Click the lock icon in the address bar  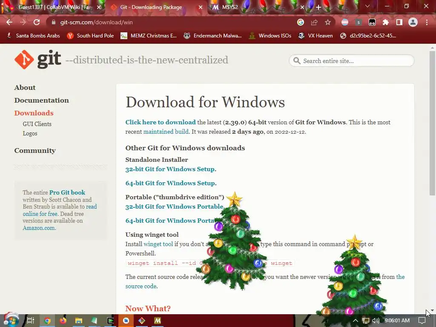point(53,22)
